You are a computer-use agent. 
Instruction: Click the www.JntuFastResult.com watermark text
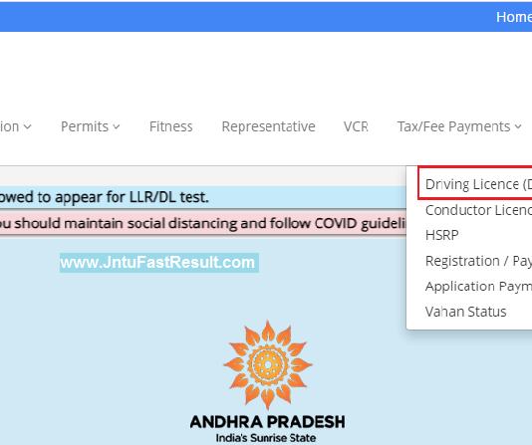pos(159,263)
